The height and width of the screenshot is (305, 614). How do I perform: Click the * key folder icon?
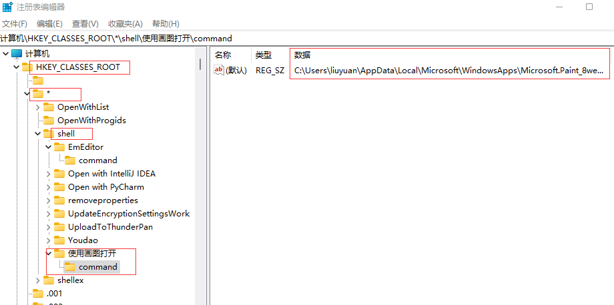coord(38,94)
